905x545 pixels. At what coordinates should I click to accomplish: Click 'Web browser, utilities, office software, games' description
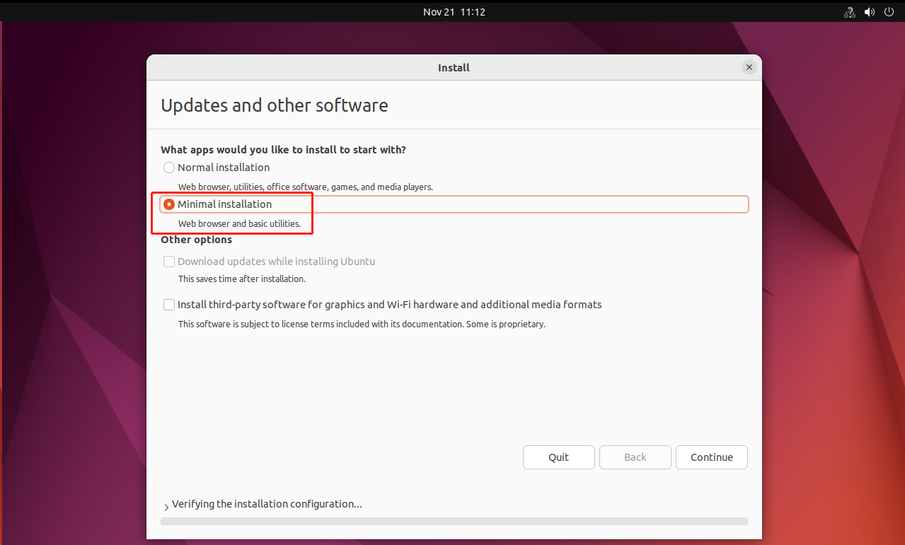(305, 187)
